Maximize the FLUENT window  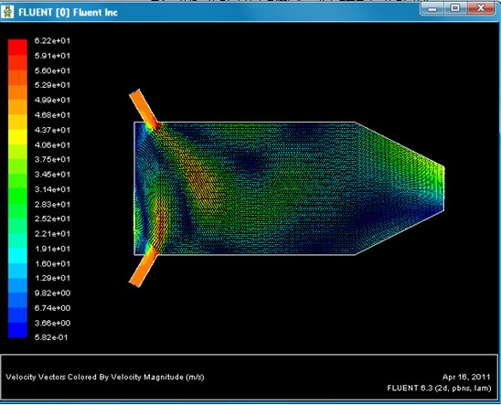[x=455, y=8]
